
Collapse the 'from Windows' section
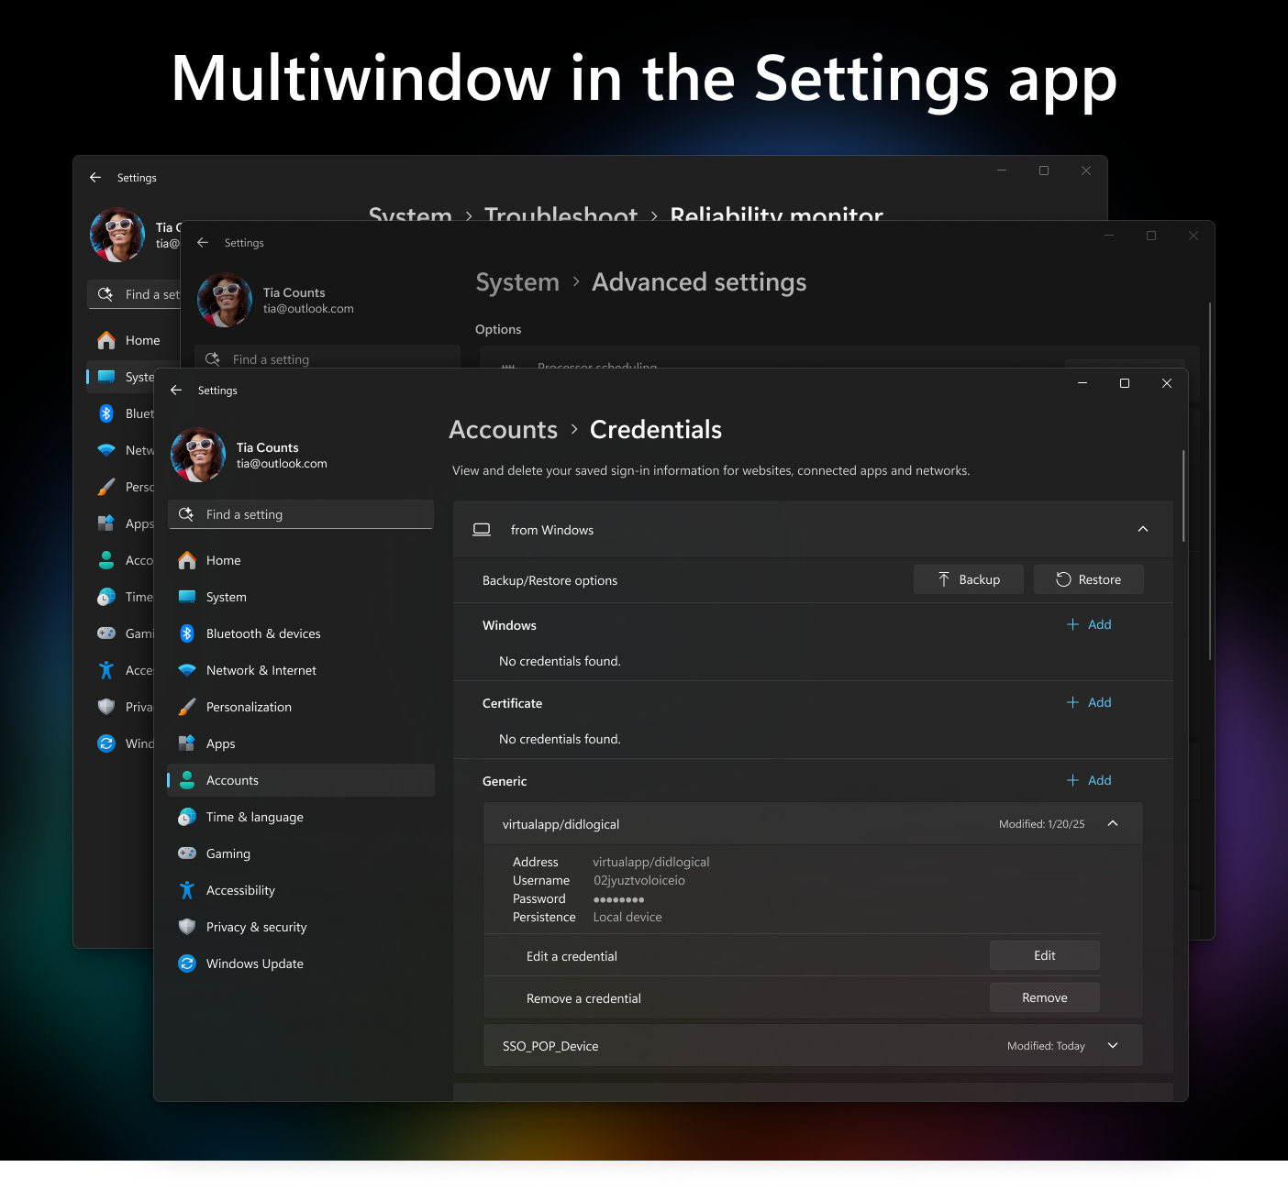[1142, 530]
